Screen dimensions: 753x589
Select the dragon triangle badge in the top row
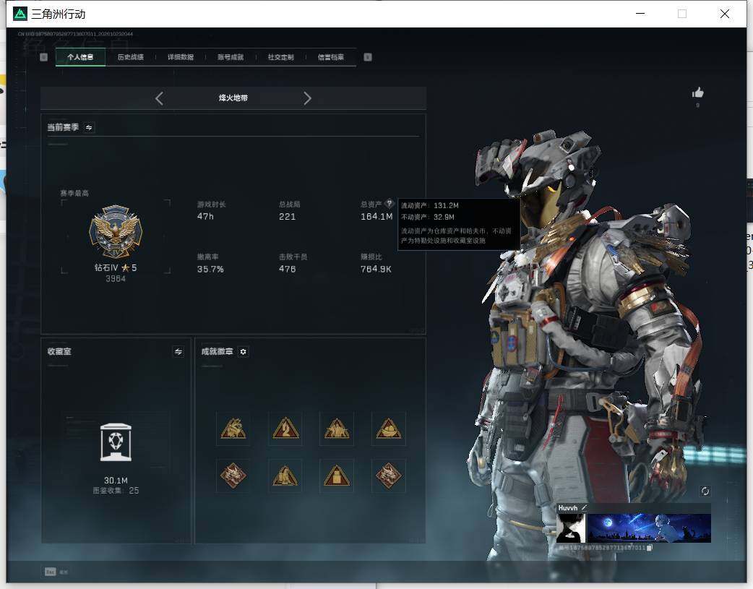pos(233,429)
